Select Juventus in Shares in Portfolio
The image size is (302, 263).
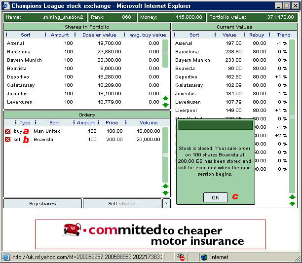tap(83, 94)
